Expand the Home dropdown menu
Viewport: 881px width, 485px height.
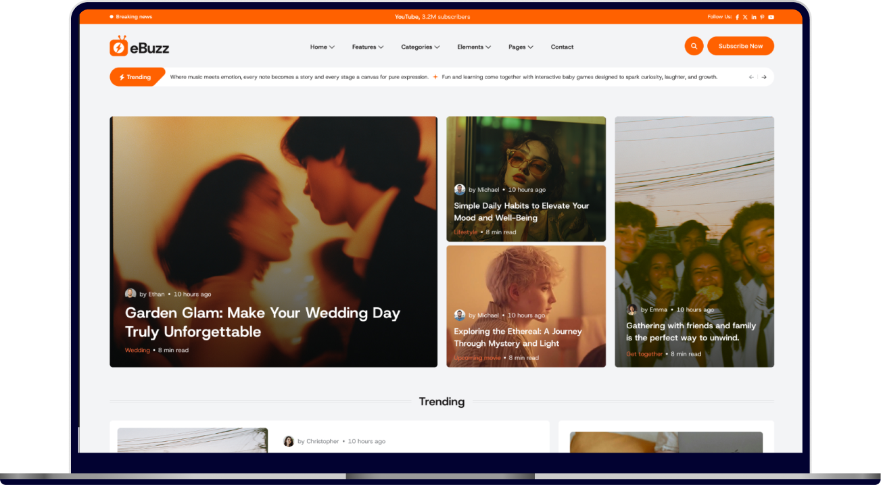pyautogui.click(x=322, y=47)
